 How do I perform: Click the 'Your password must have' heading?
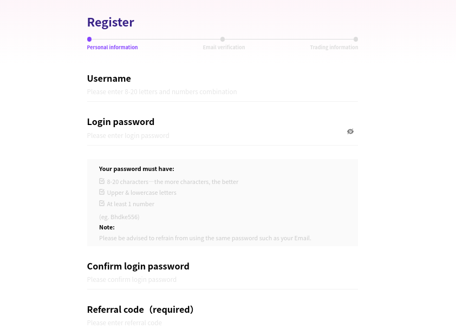coord(136,169)
